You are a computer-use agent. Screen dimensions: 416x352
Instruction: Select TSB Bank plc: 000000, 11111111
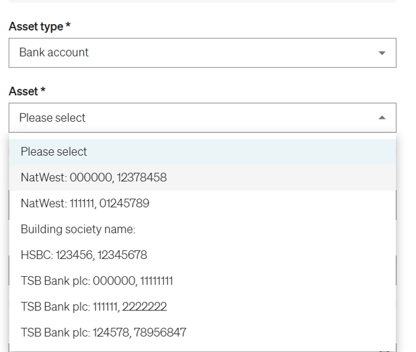[x=97, y=281]
